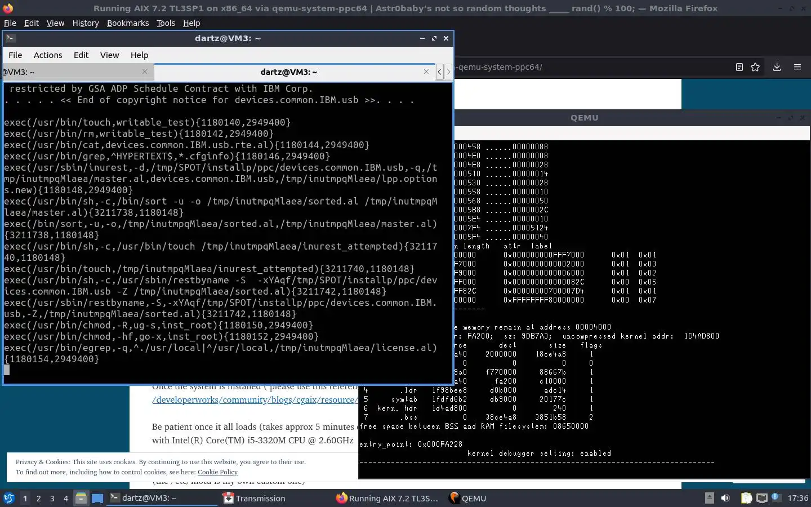Switch to workspace 2

38,498
